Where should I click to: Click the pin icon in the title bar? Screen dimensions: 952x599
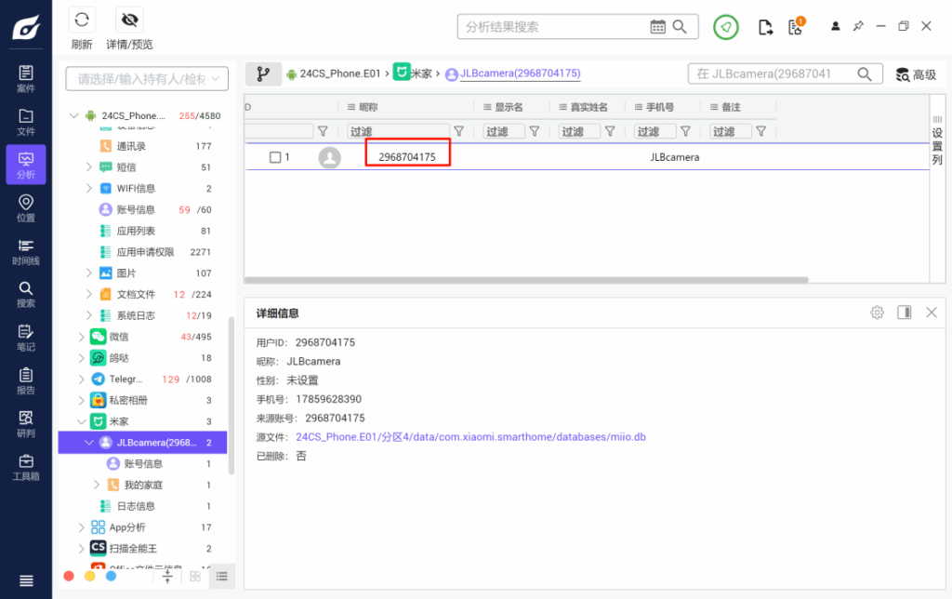[x=857, y=26]
